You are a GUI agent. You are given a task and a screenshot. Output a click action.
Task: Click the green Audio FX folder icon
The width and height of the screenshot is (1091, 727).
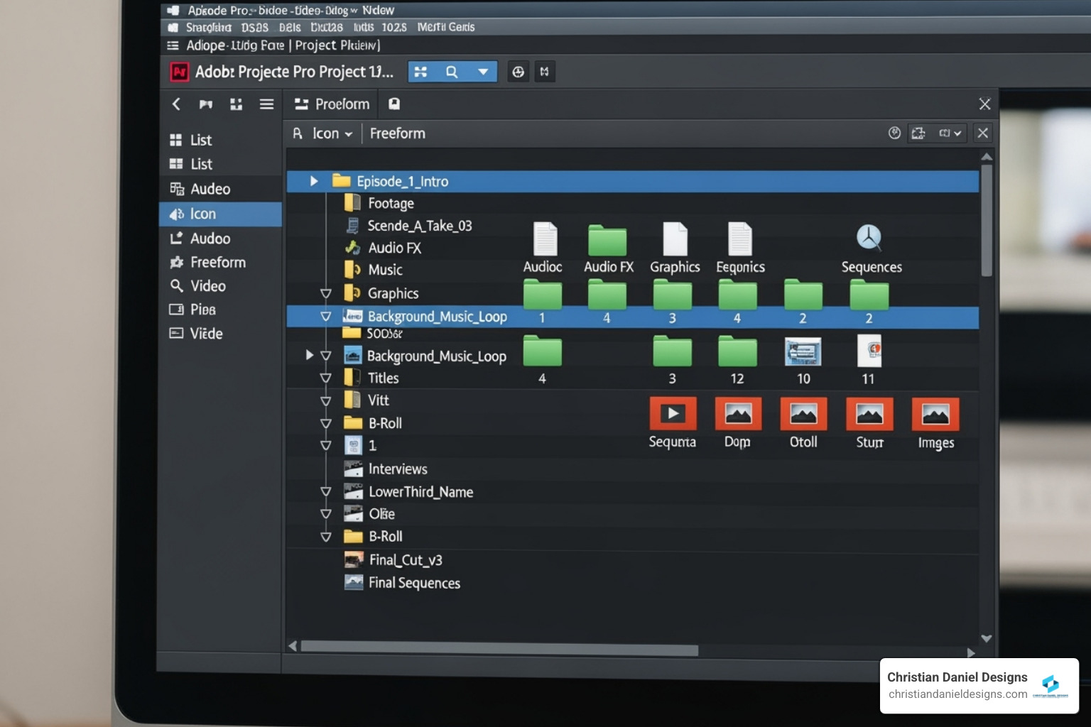coord(607,241)
